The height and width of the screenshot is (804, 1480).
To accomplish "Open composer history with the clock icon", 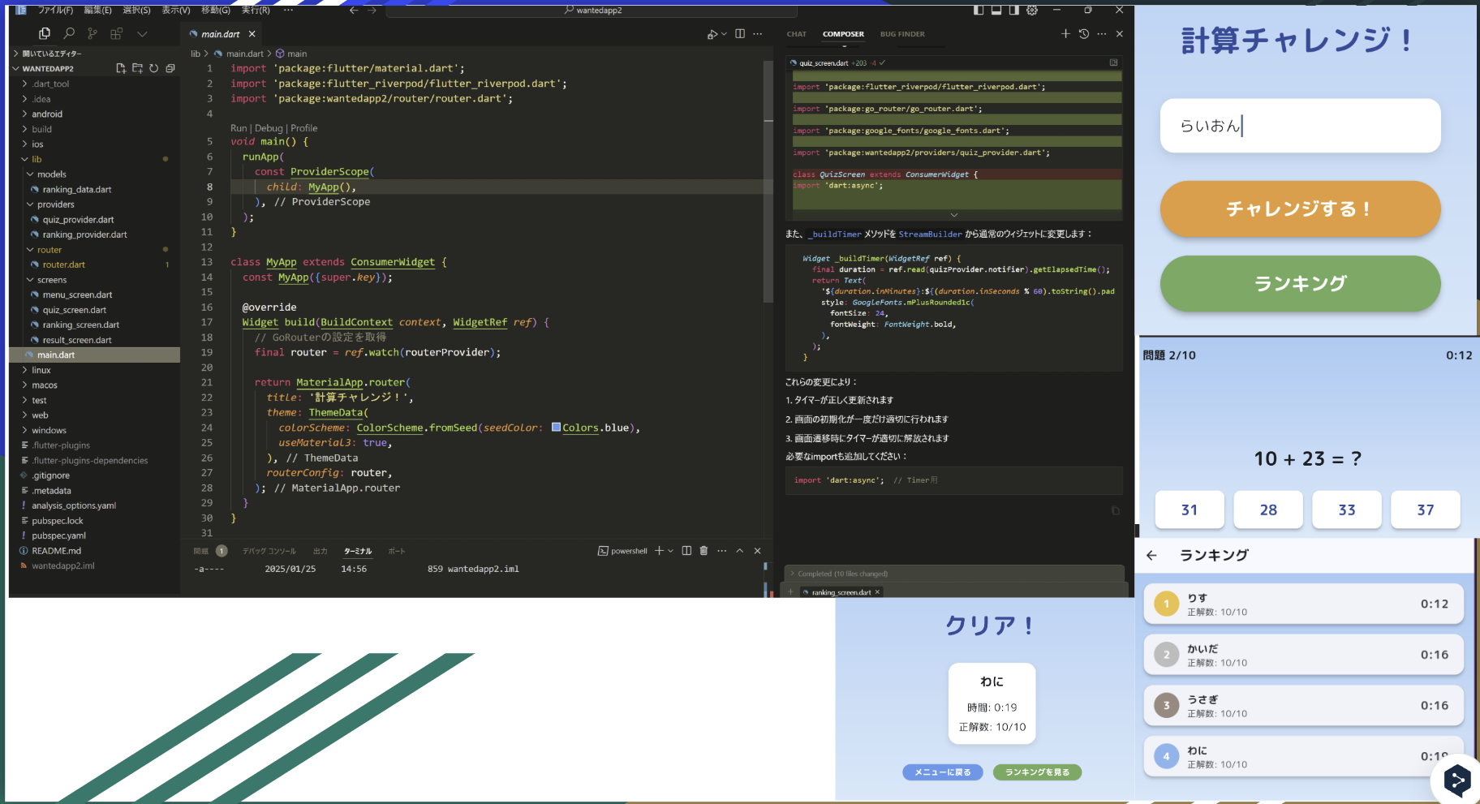I will pyautogui.click(x=1084, y=34).
